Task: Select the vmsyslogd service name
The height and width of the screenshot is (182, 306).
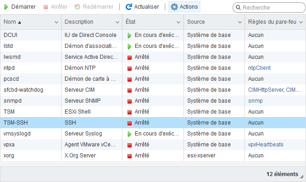Action: coord(17,134)
